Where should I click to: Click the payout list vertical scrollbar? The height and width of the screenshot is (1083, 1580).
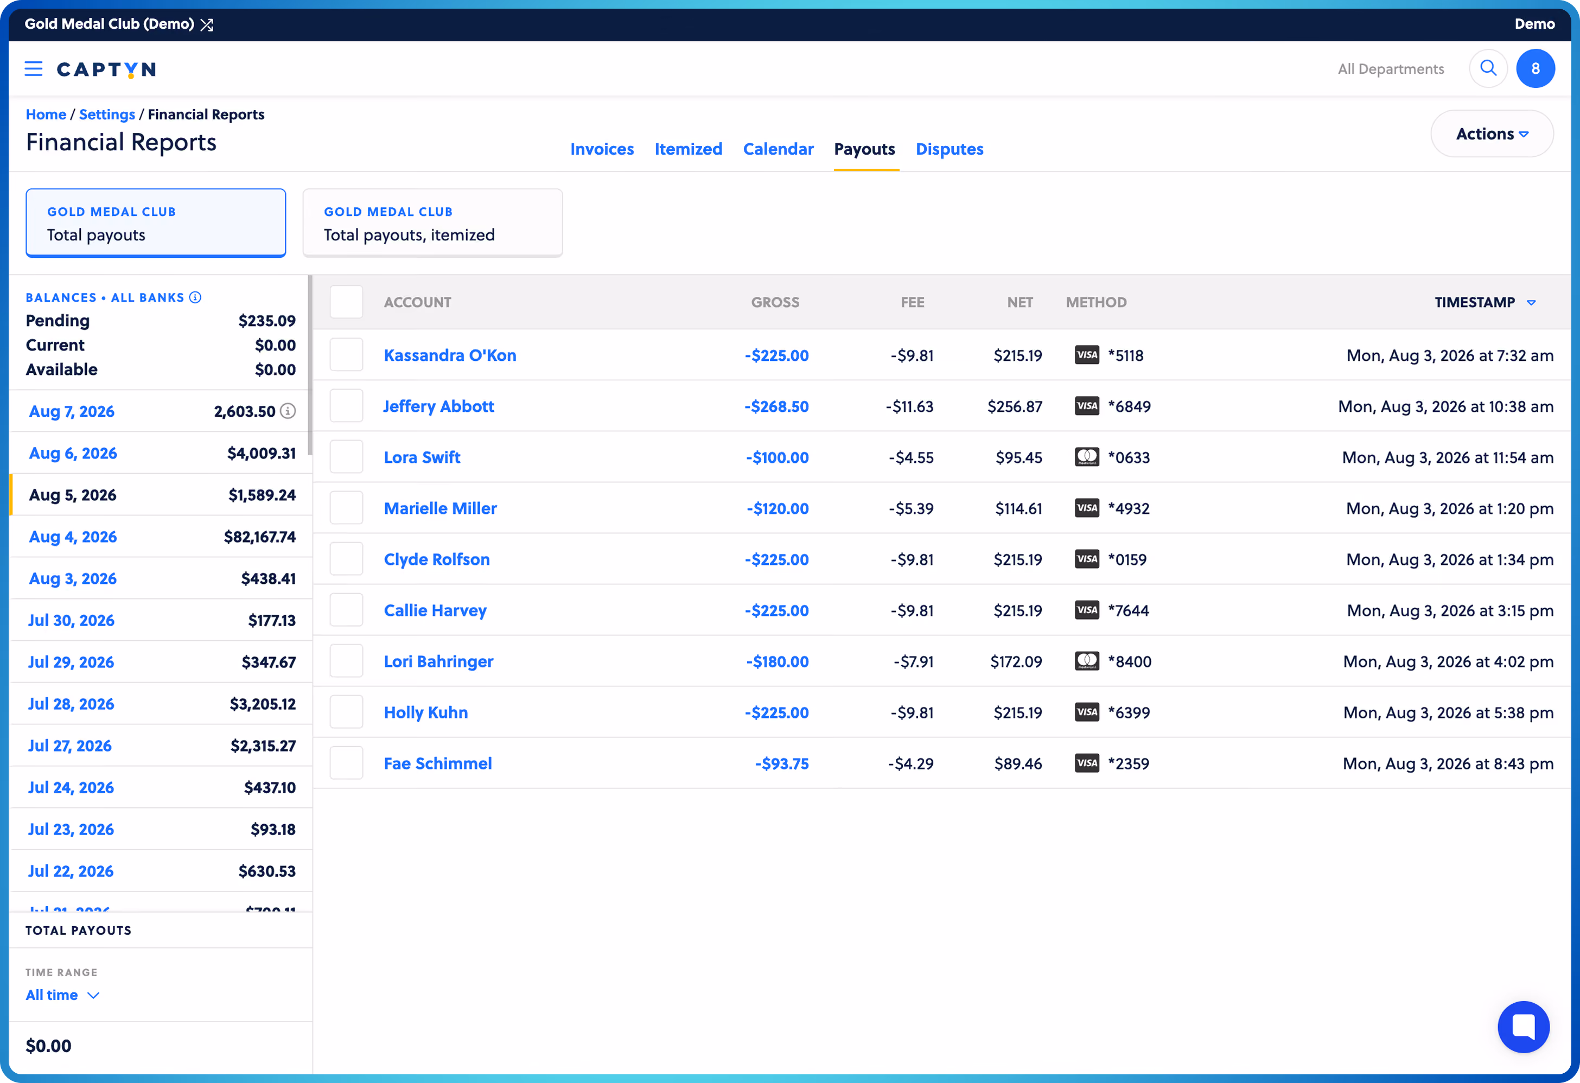tap(310, 365)
